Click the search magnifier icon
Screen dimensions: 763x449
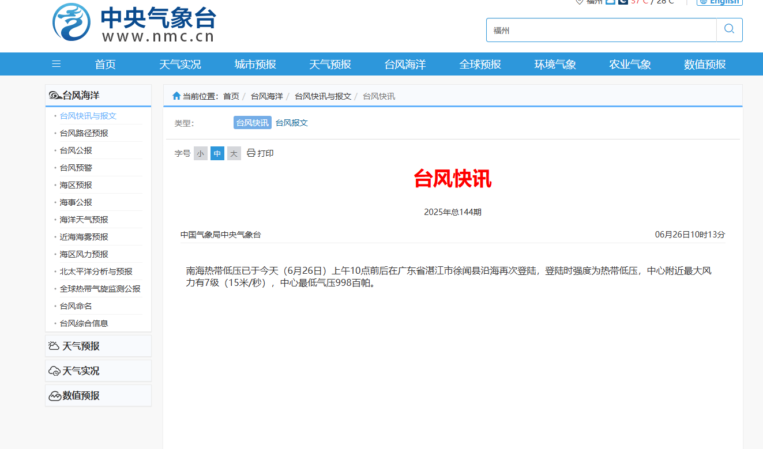pyautogui.click(x=729, y=29)
